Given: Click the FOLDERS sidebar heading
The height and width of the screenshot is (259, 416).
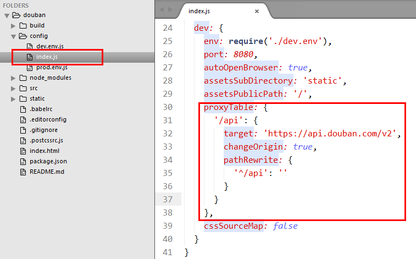Looking at the screenshot, I should pos(15,5).
